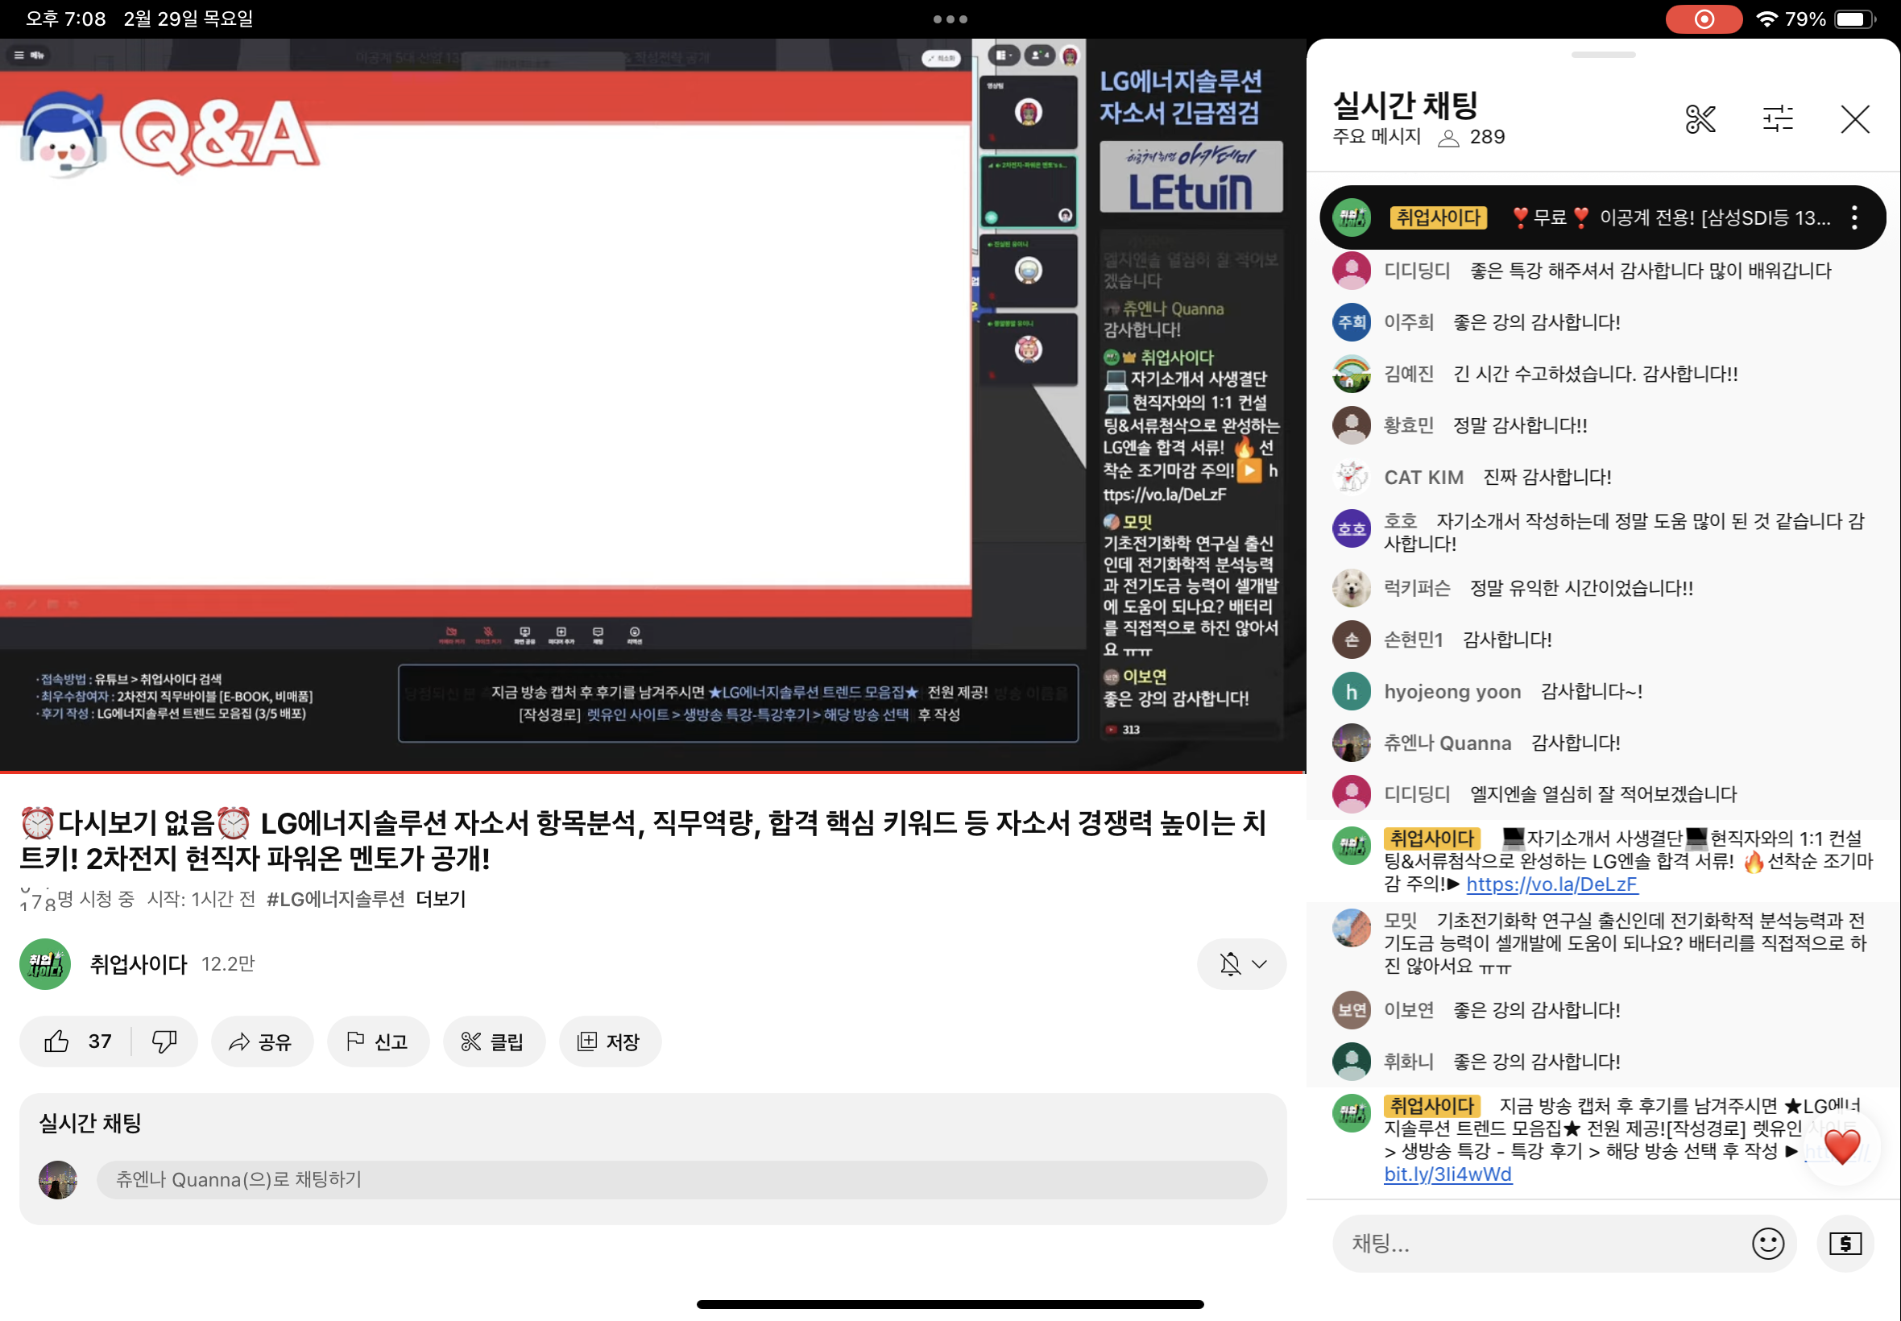Image resolution: width=1901 pixels, height=1321 pixels.
Task: Open https://vo.la/DeLzF link in chat
Action: coord(1551,884)
